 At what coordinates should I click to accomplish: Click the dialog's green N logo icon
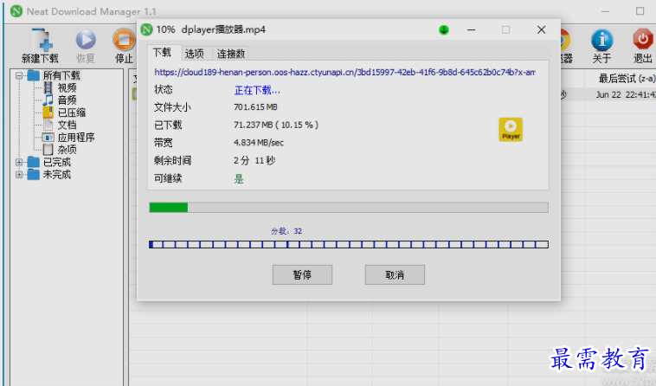147,29
